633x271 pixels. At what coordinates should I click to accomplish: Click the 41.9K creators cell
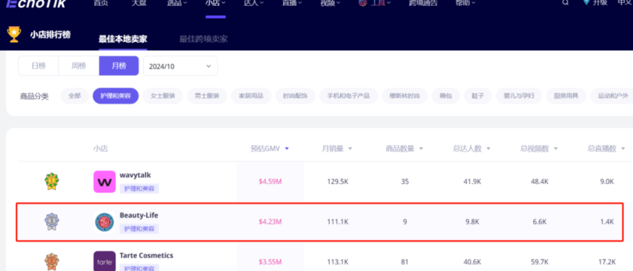472,182
